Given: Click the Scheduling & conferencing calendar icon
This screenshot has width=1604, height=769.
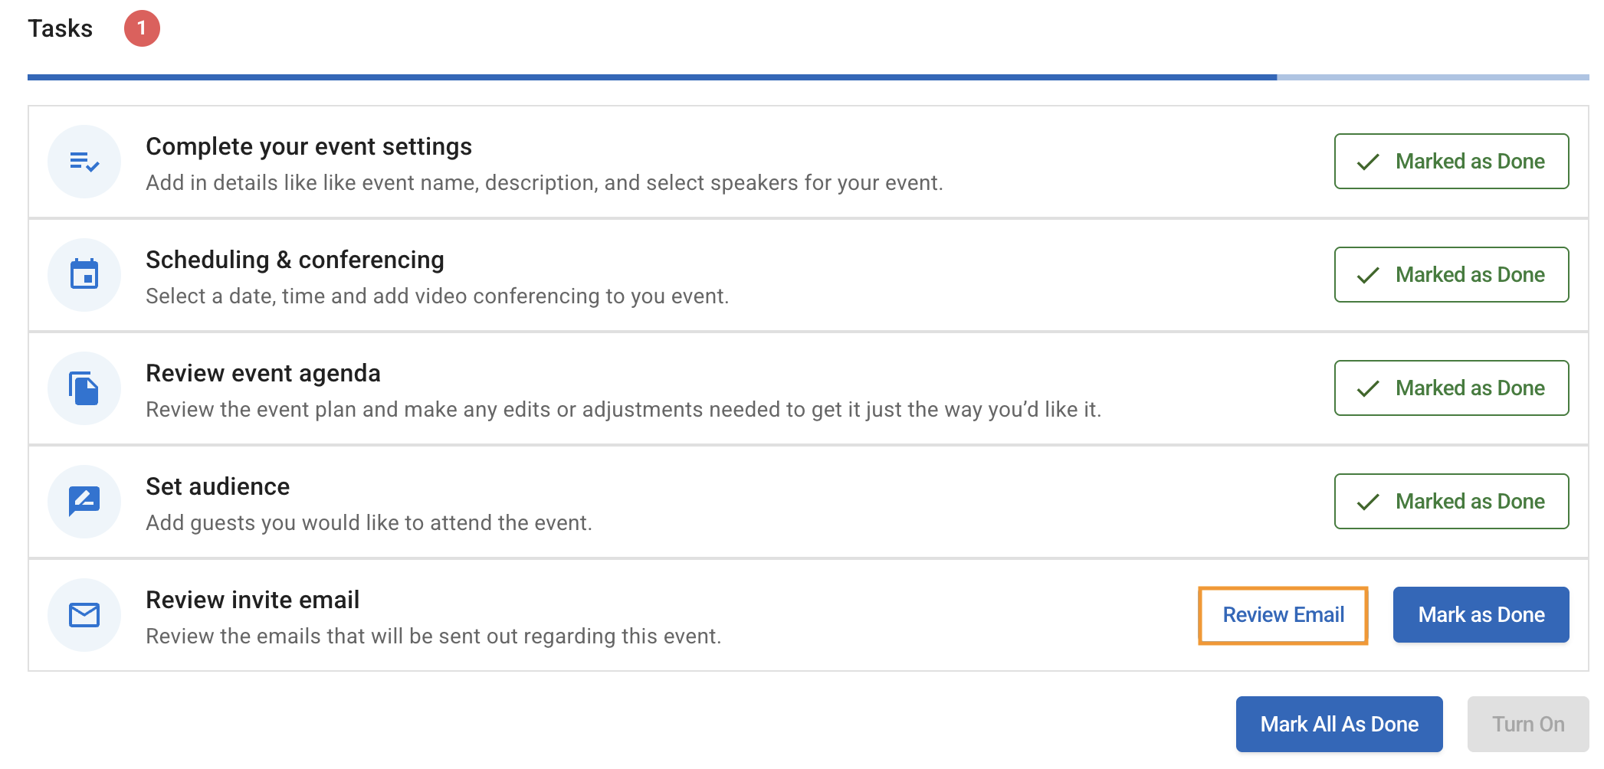Looking at the screenshot, I should [x=84, y=274].
